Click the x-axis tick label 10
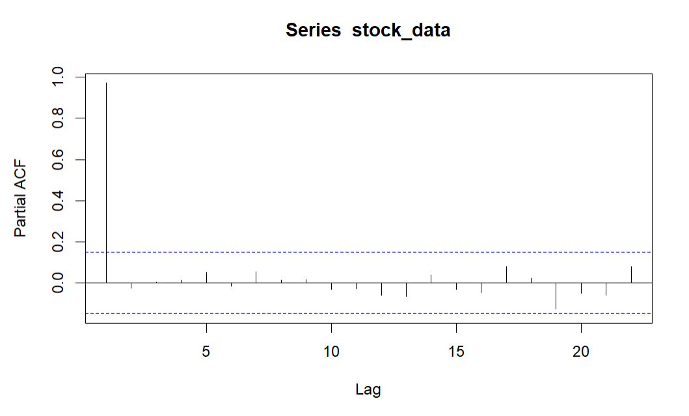Image resolution: width=689 pixels, height=416 pixels. pyautogui.click(x=331, y=352)
